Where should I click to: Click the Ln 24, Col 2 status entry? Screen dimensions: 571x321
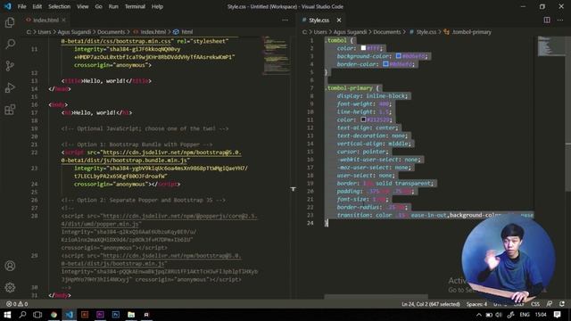[x=431, y=304]
